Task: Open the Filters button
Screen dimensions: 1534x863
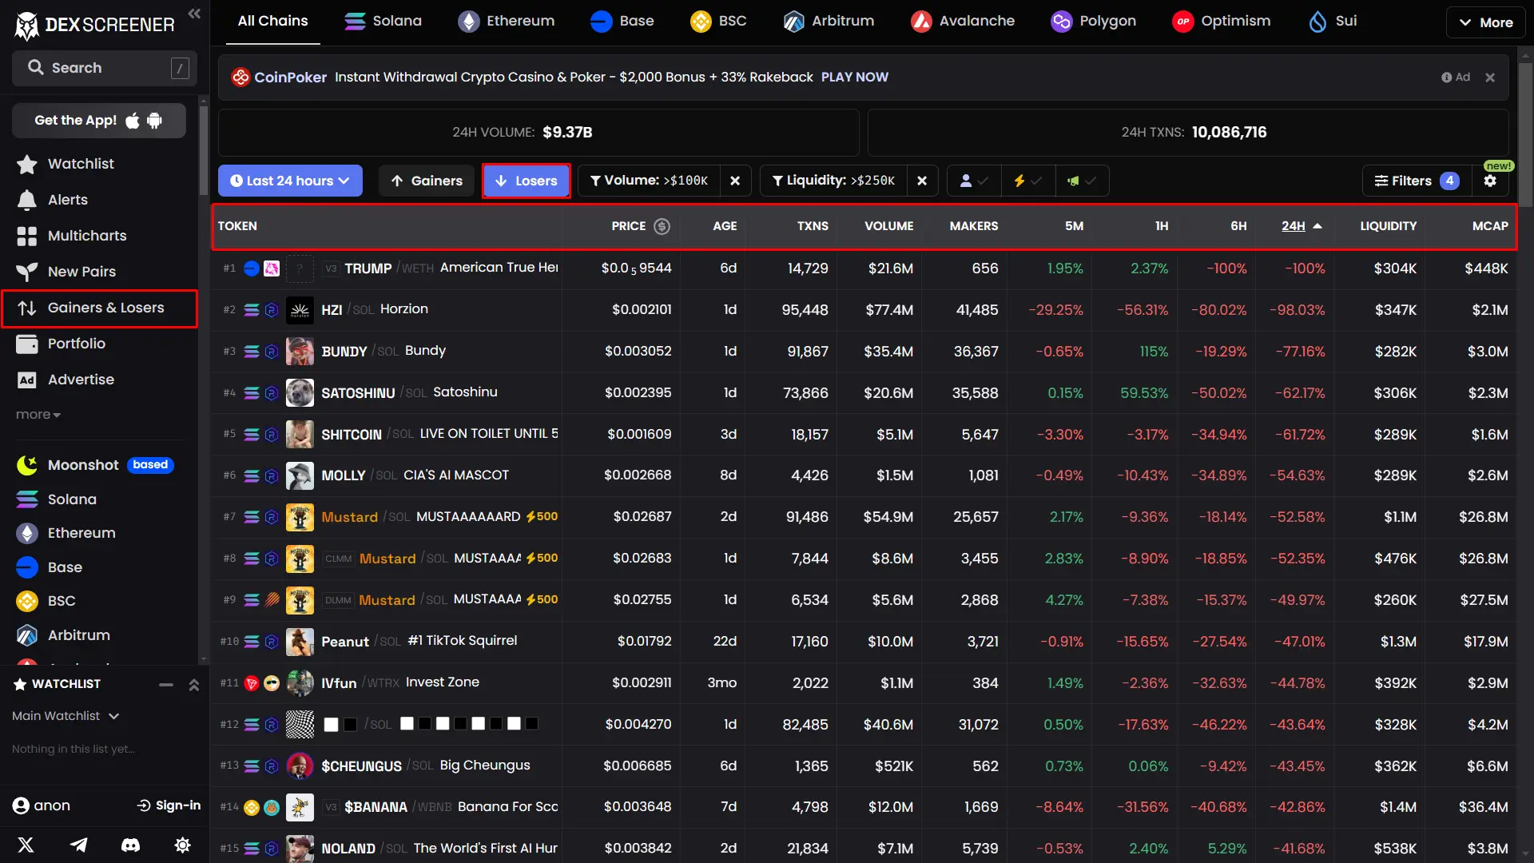Action: [1417, 181]
